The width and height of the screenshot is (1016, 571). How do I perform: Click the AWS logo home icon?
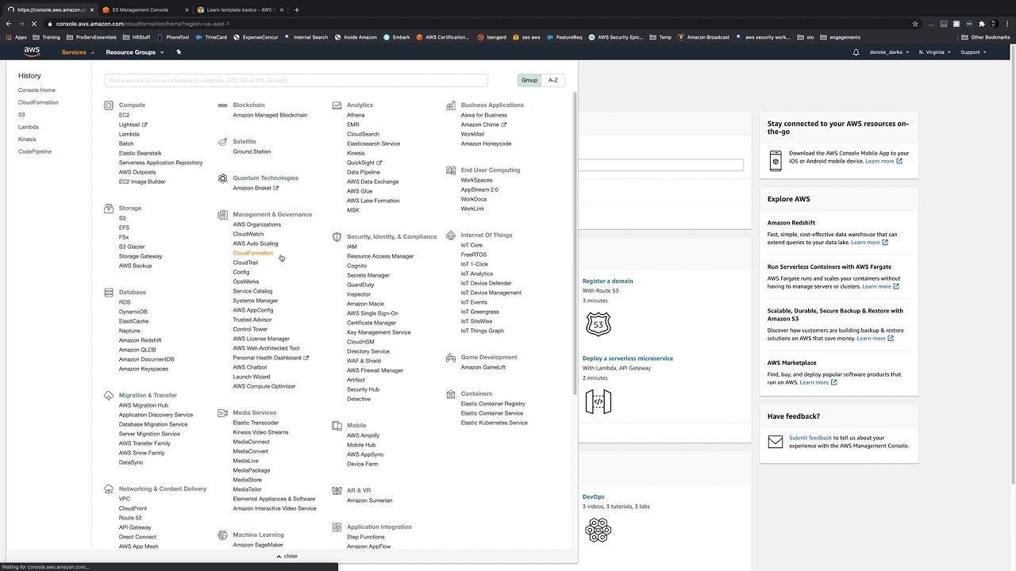32,52
